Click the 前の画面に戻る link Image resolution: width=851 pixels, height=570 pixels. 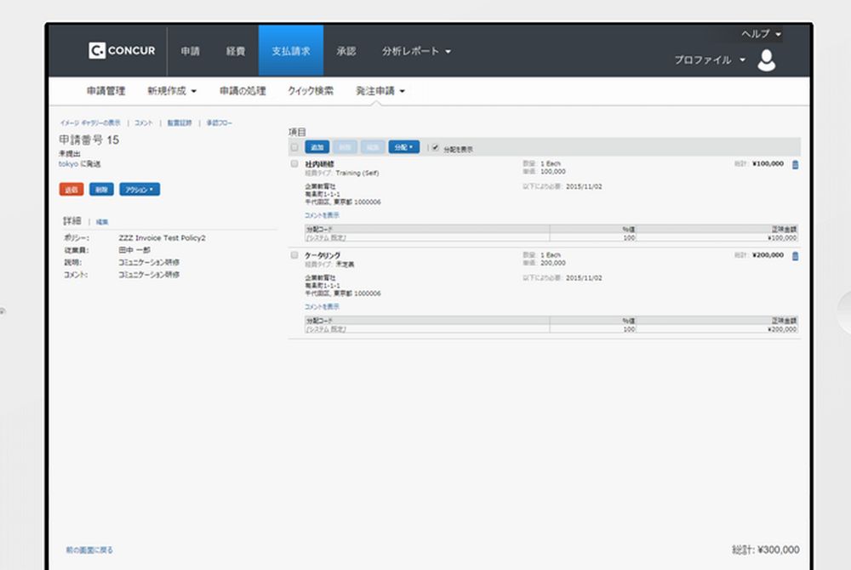89,550
